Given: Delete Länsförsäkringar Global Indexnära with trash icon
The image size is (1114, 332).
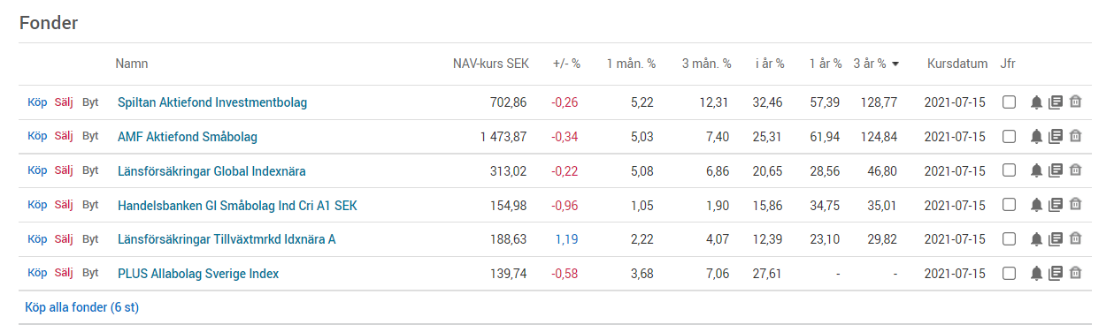Looking at the screenshot, I should pyautogui.click(x=1075, y=170).
